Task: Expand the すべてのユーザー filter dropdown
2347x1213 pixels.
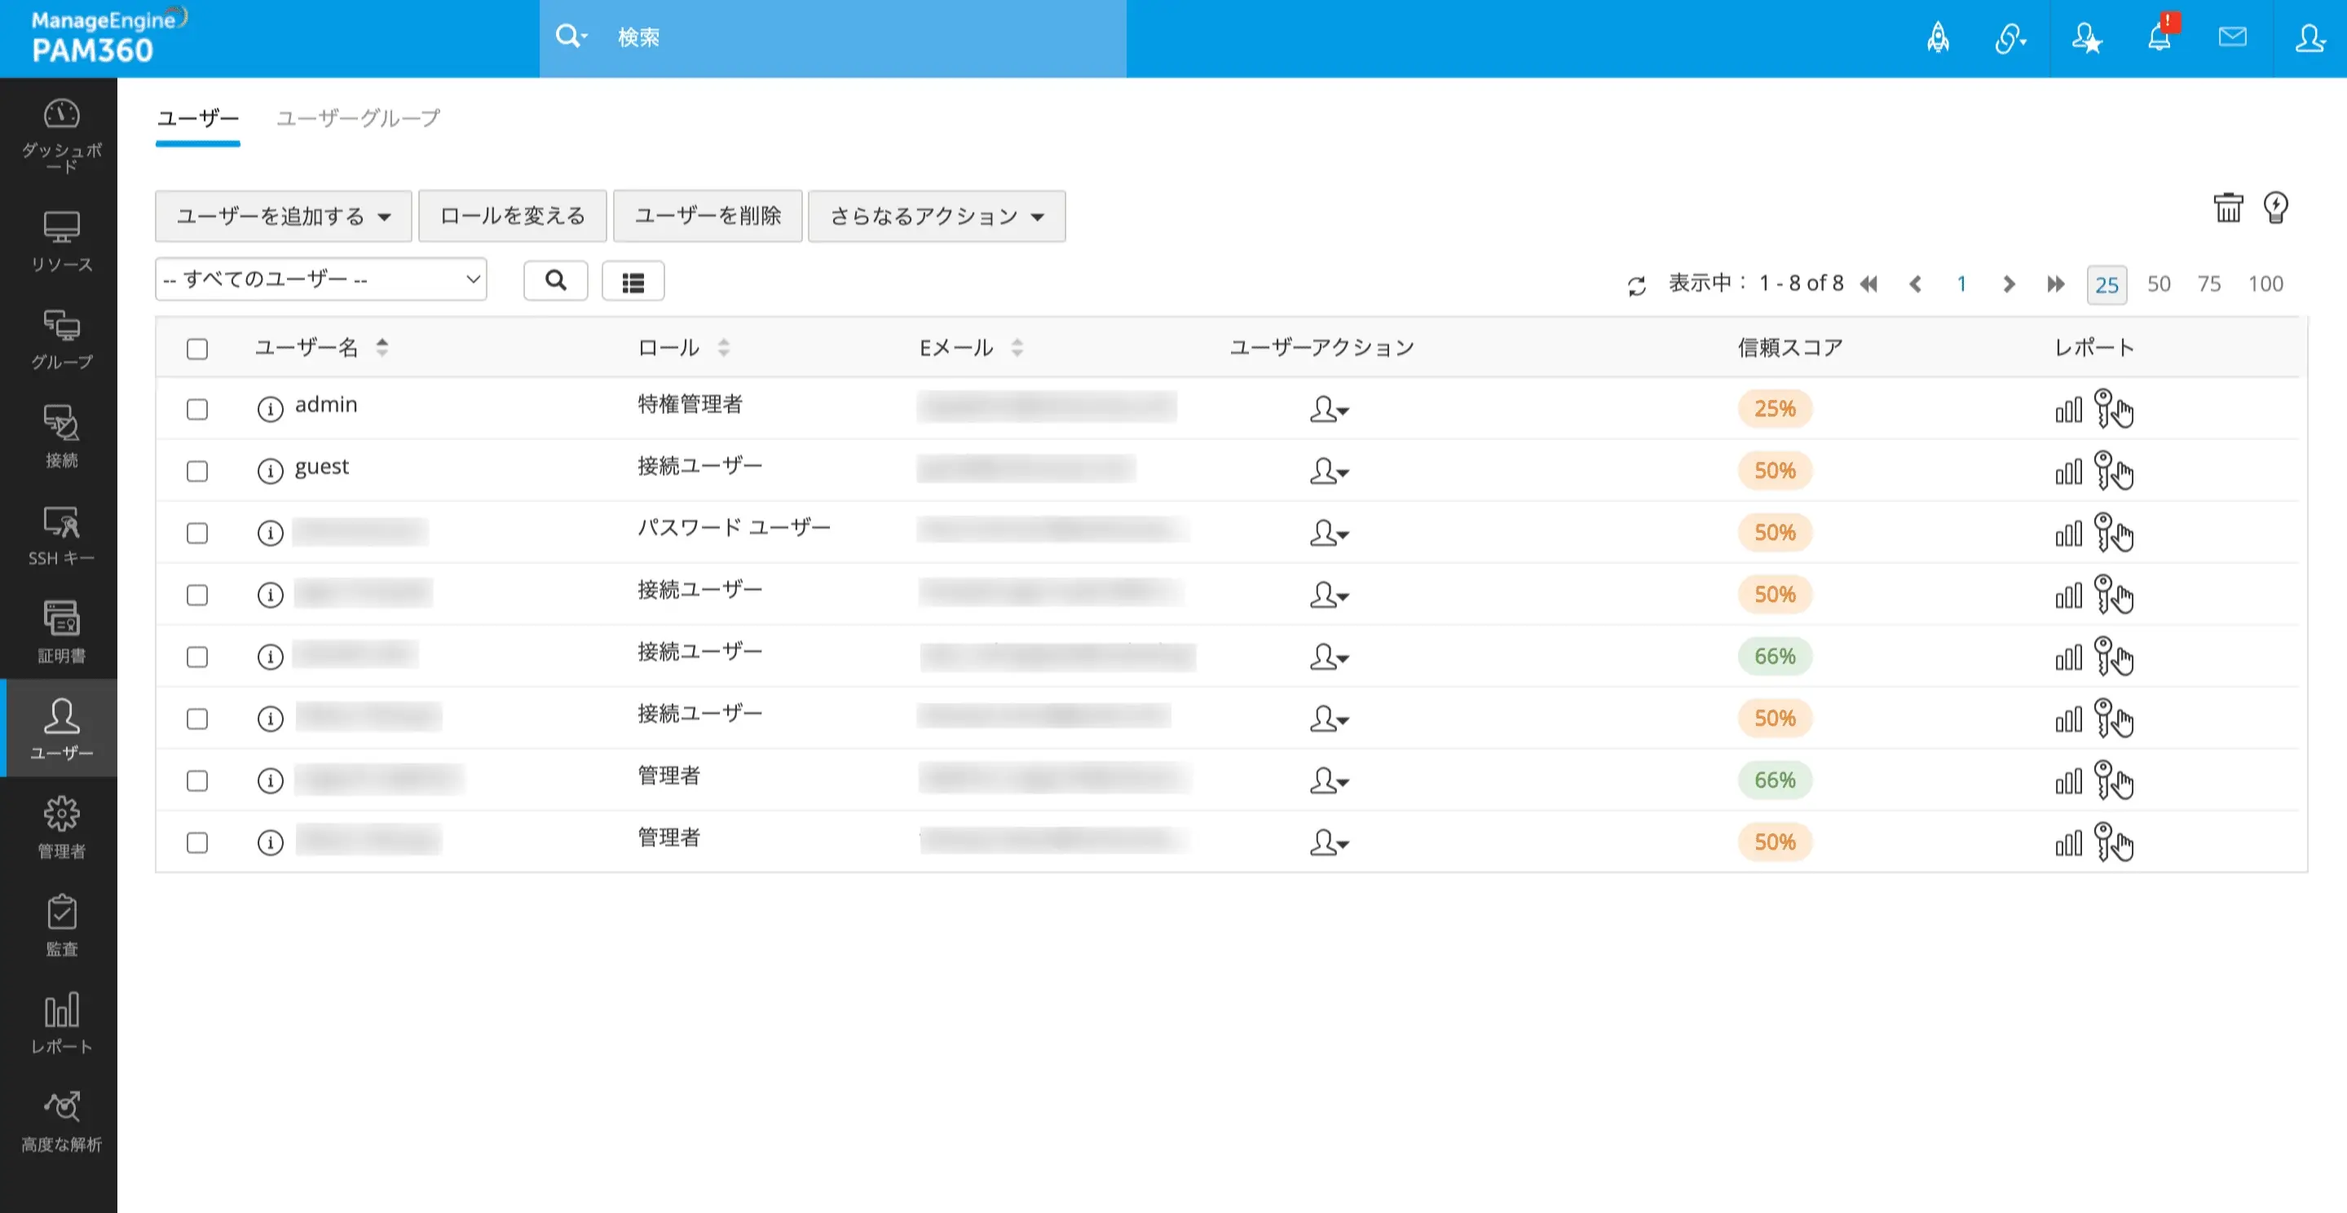Action: tap(320, 279)
